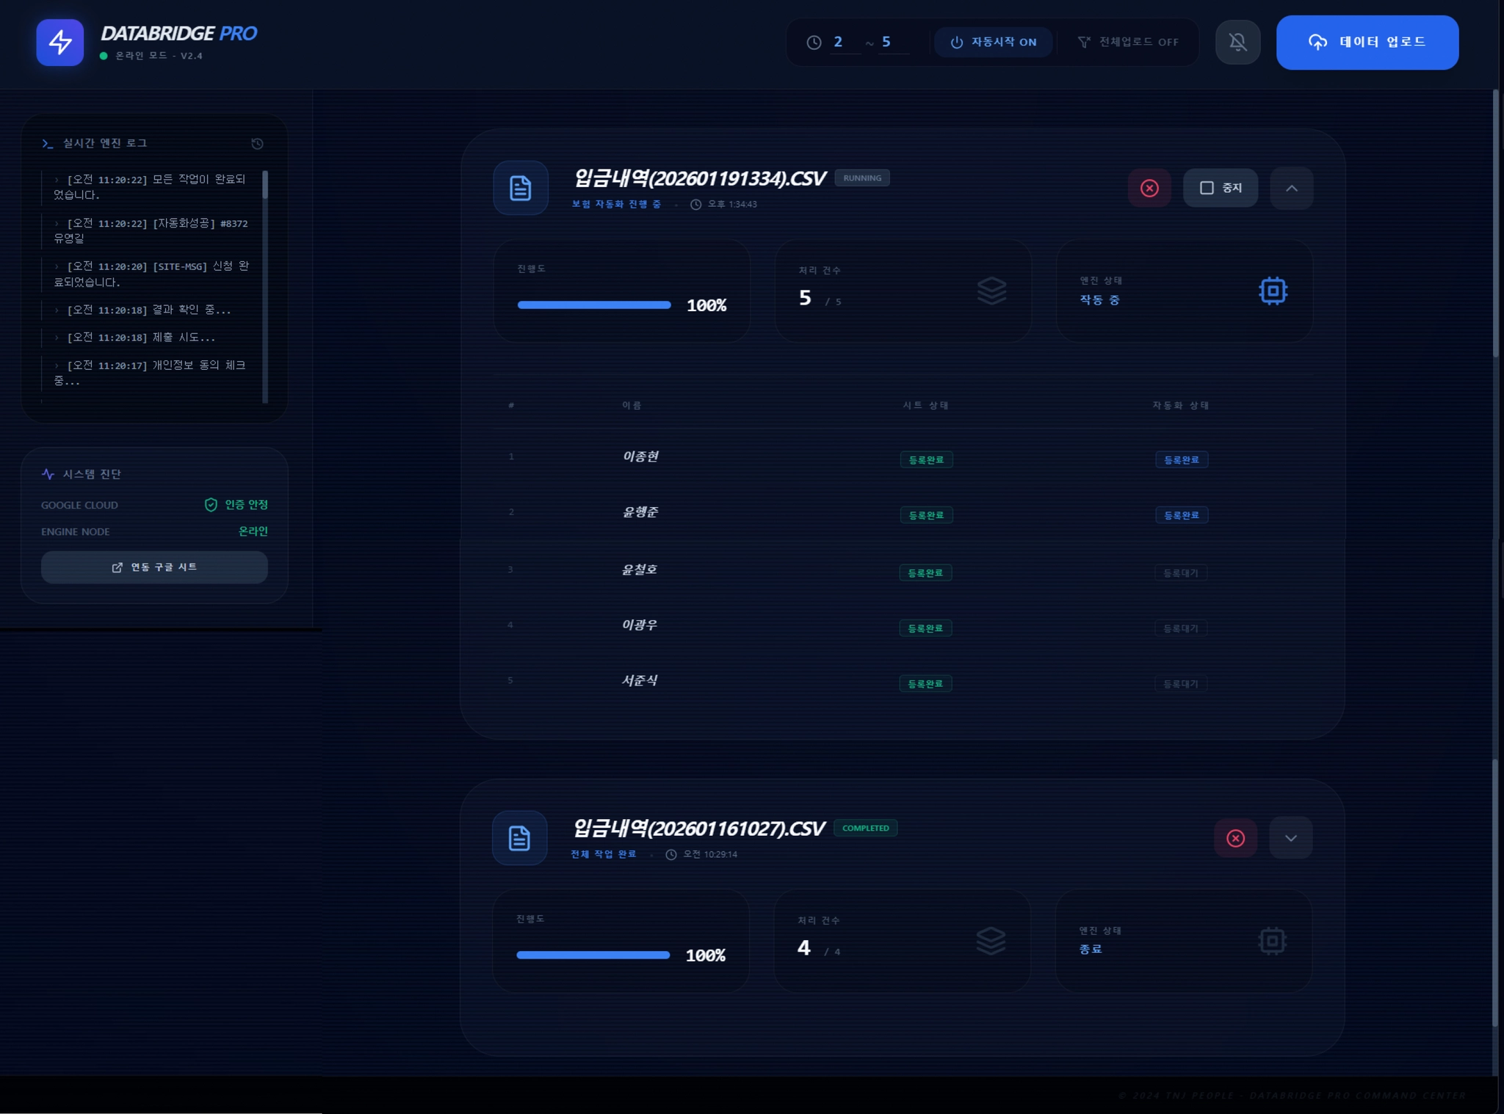Remove the completed CSV with red X
Screen dimensions: 1504x1114
[1235, 838]
